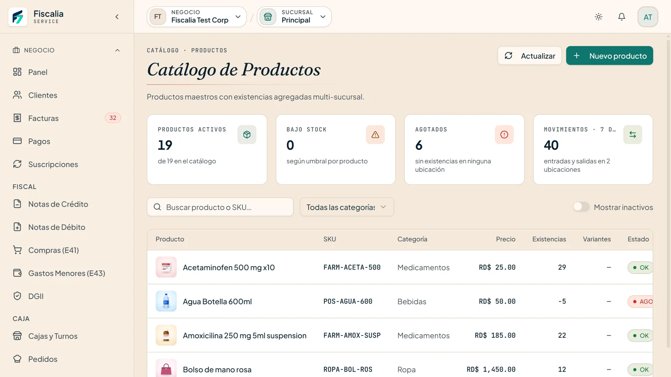
Task: Click Agua Botella 600ml thumbnail
Action: (x=166, y=301)
